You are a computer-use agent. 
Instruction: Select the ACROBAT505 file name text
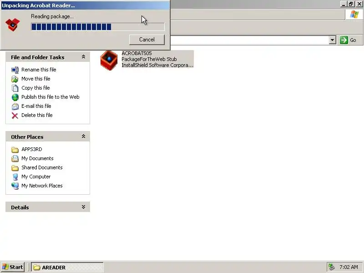coord(136,53)
